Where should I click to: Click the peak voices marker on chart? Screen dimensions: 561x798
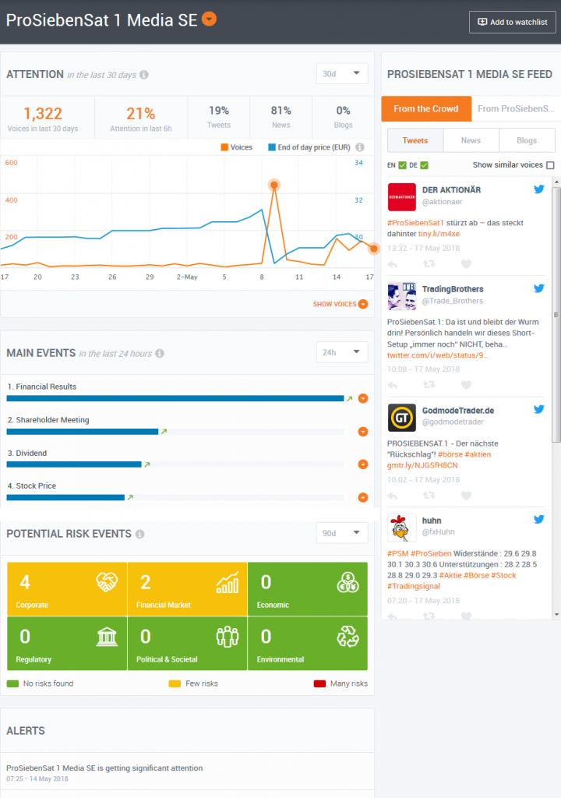(x=274, y=185)
